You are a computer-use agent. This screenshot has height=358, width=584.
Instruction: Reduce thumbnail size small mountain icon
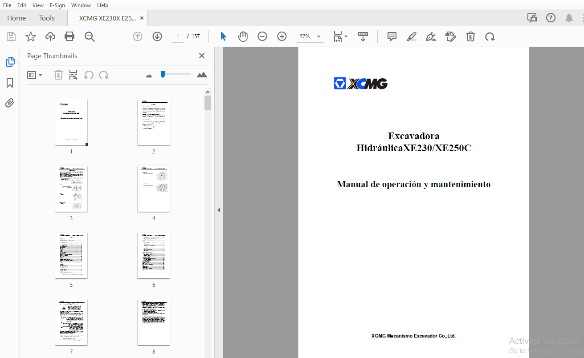tap(149, 76)
